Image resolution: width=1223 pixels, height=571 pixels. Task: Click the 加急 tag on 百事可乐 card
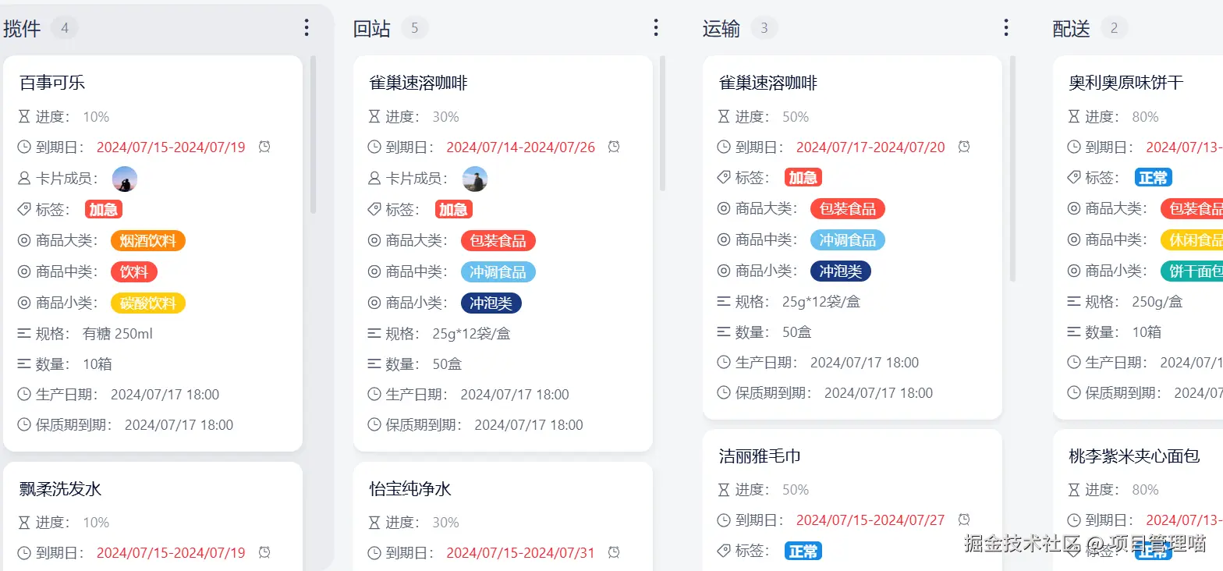[104, 209]
